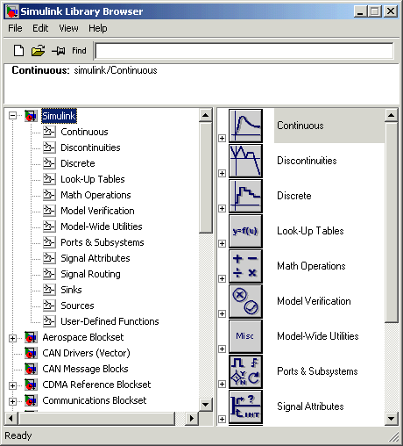Click the Ports & Subsystems block icon
This screenshot has height=446, width=403.
(245, 371)
